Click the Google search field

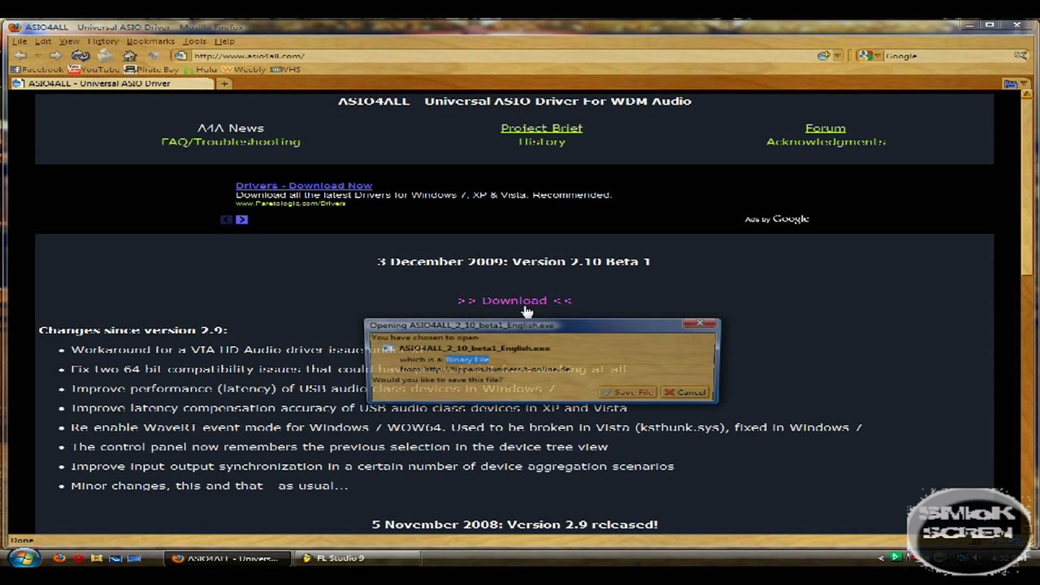[x=947, y=56]
